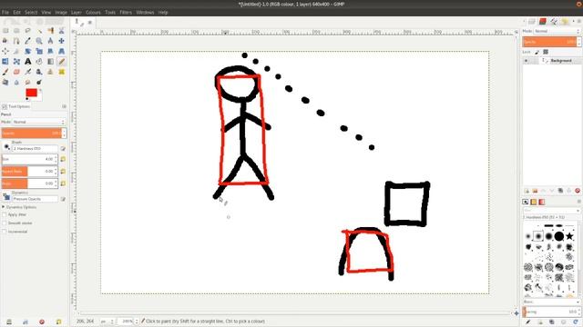
Task: Select the Colour Picker tool
Action: click(x=28, y=41)
